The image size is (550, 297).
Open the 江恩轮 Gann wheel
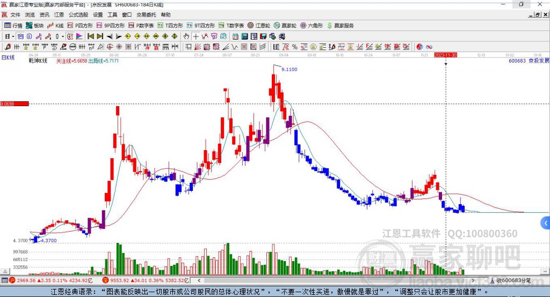click(258, 26)
